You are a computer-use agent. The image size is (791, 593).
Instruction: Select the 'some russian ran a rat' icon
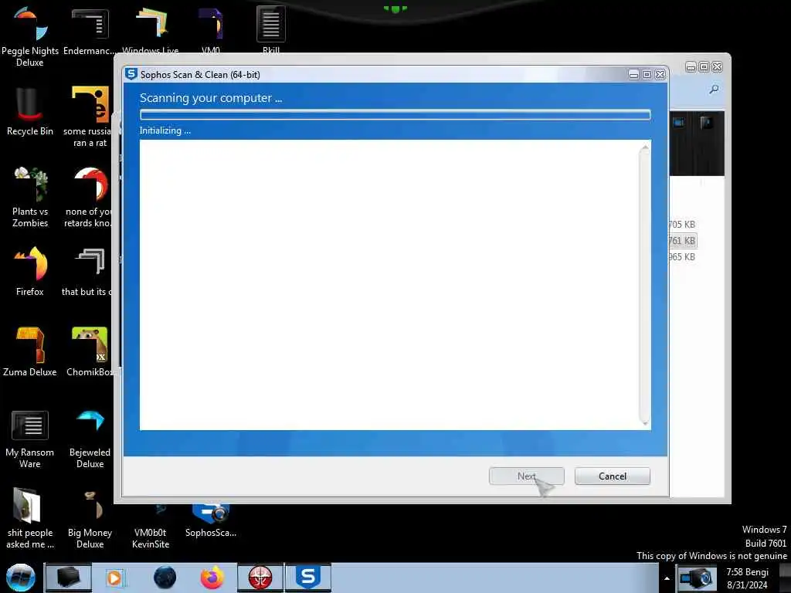(x=88, y=117)
